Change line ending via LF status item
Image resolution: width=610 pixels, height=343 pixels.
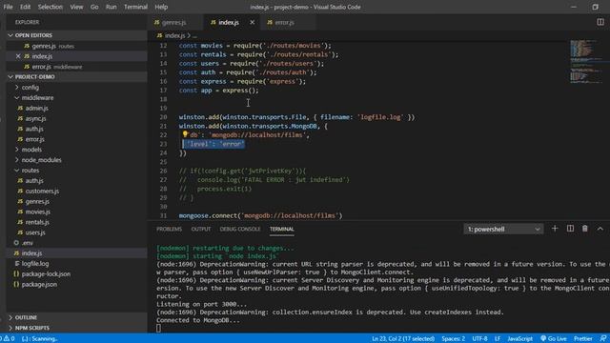[498, 339]
